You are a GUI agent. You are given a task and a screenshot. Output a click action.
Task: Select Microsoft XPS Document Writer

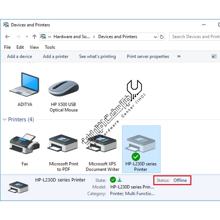click(x=102, y=153)
